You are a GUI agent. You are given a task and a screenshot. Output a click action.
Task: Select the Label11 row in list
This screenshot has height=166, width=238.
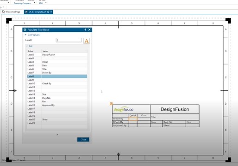coord(57,87)
